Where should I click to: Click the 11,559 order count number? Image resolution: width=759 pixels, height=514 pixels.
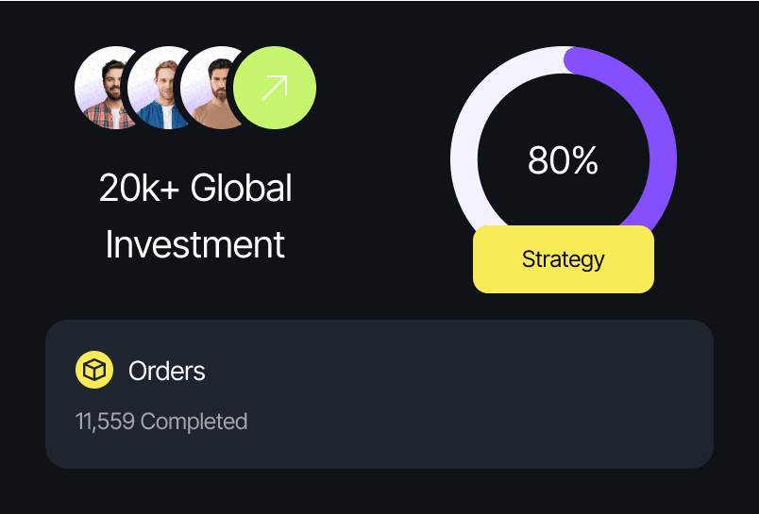coord(105,421)
